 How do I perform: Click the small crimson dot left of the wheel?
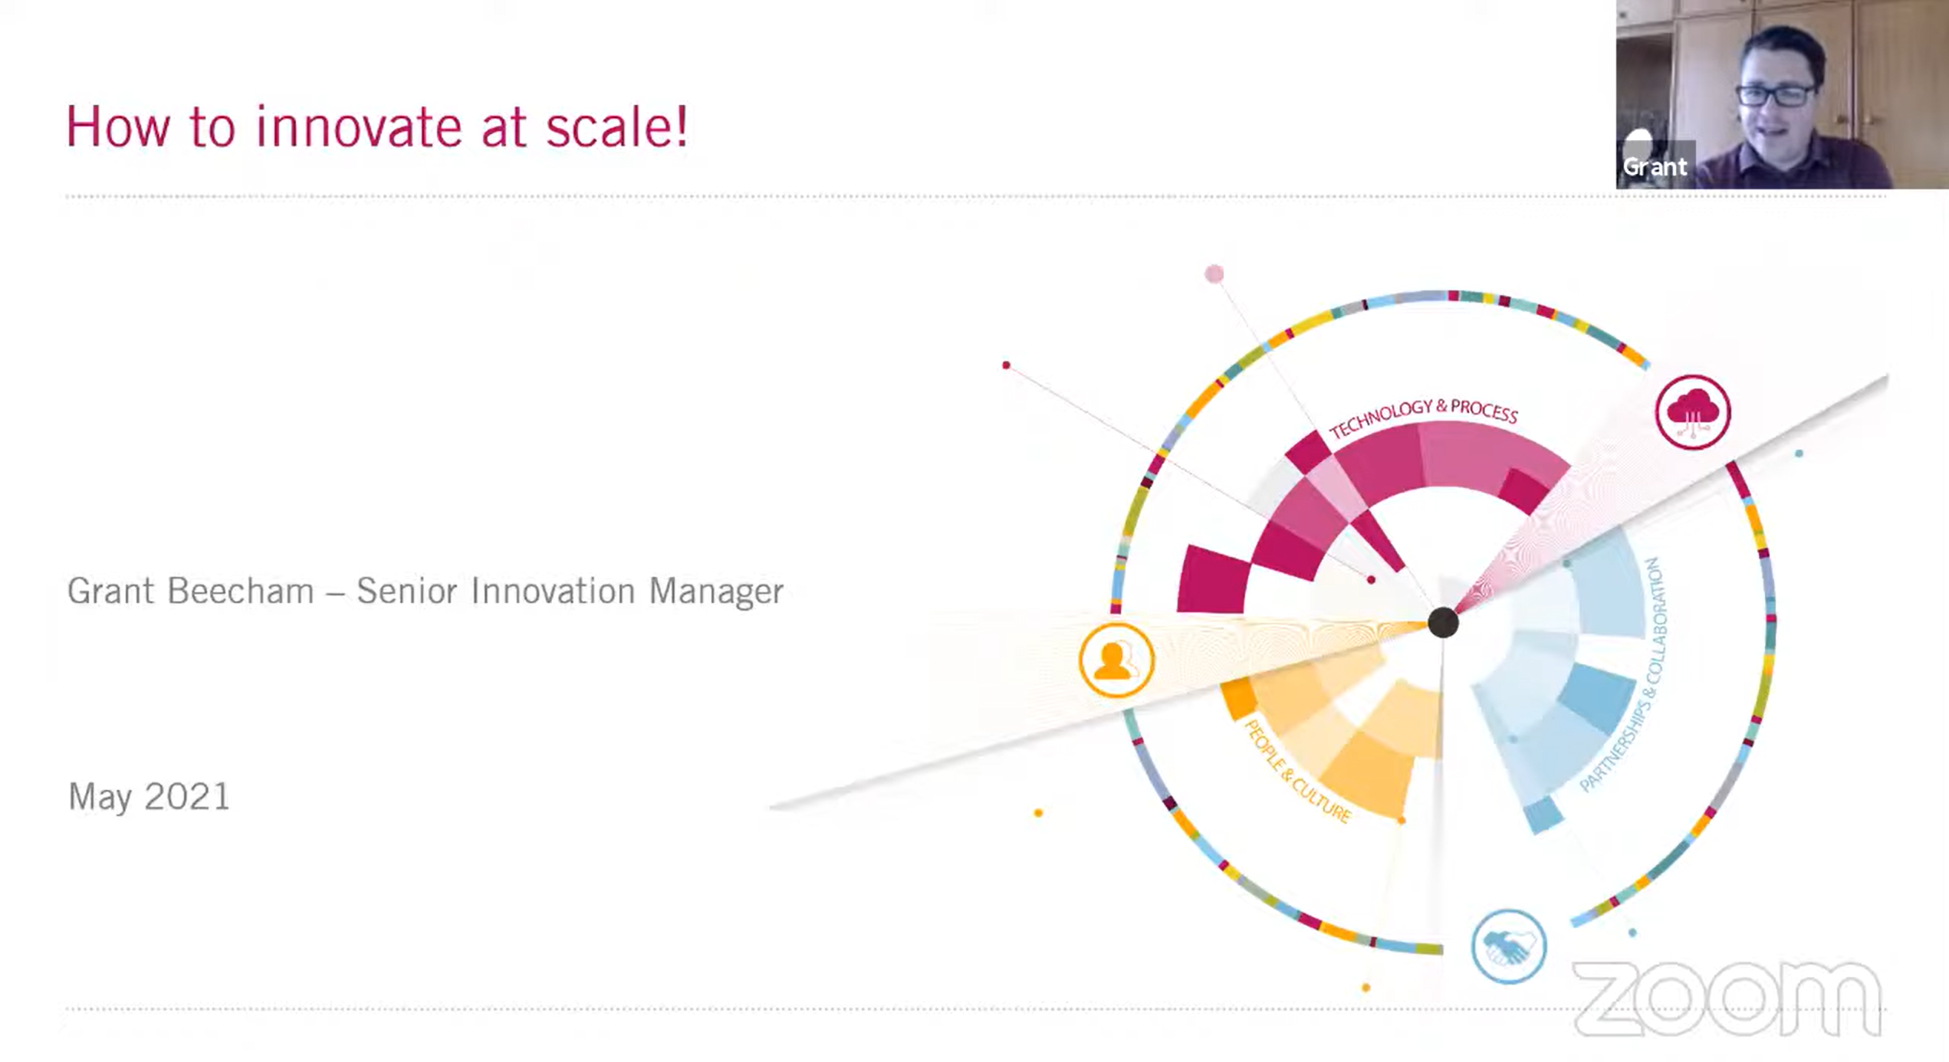coord(1006,365)
